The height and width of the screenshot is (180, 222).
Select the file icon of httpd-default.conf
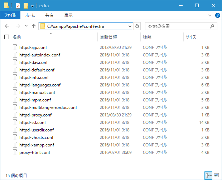point(15,70)
